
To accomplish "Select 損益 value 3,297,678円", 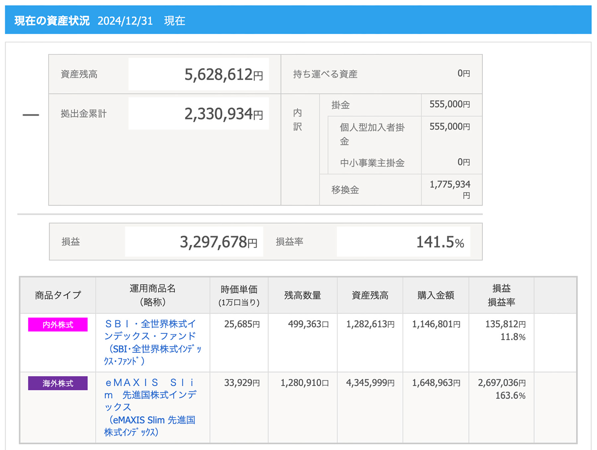I will (x=219, y=242).
